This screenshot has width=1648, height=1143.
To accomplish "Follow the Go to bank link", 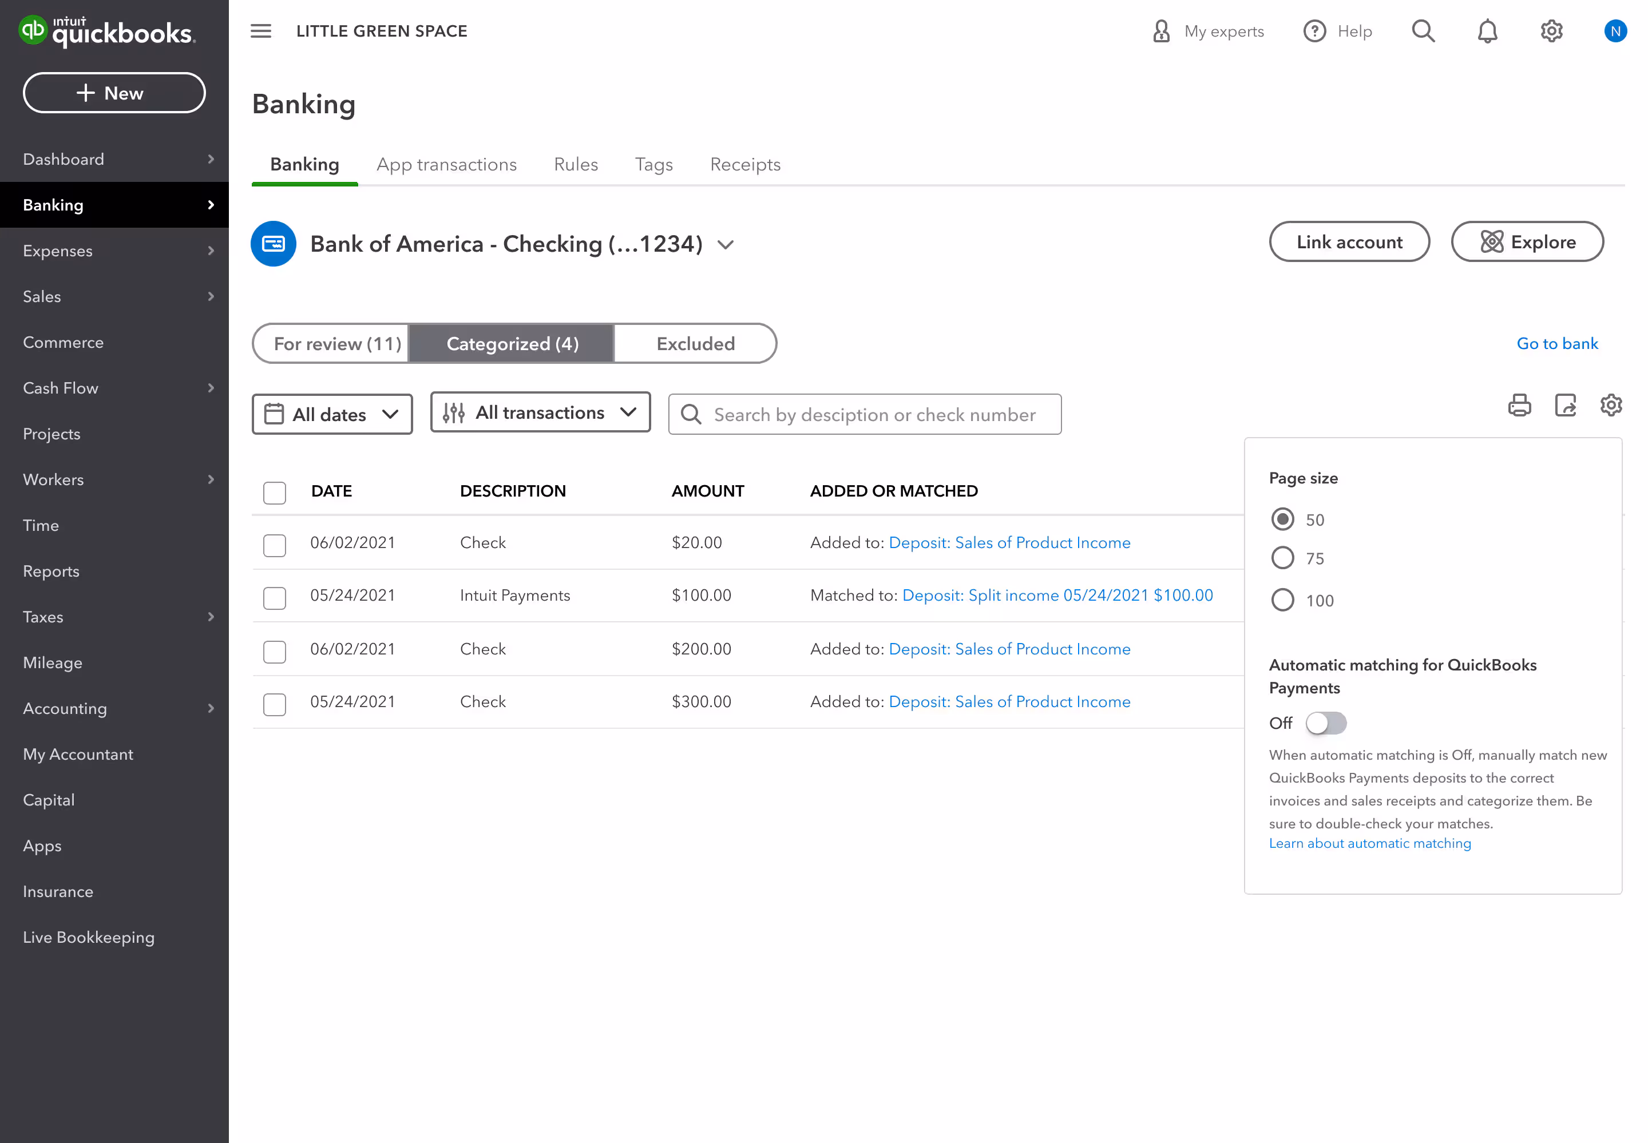I will click(1557, 344).
